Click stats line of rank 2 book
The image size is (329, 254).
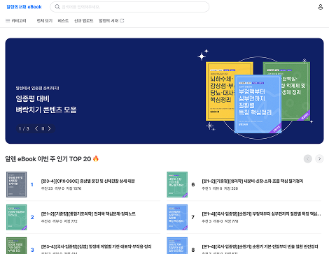click(x=59, y=221)
